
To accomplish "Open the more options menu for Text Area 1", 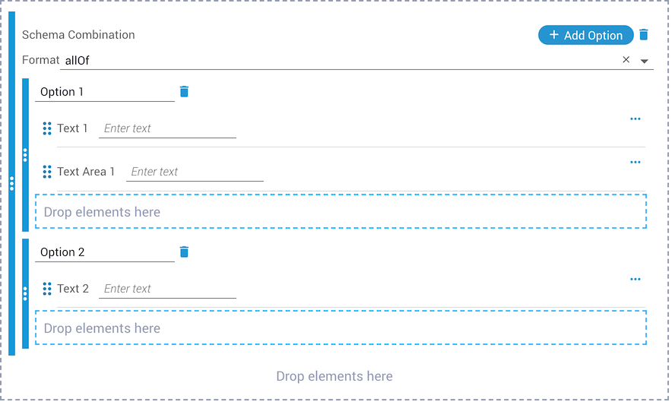I will [x=636, y=162].
